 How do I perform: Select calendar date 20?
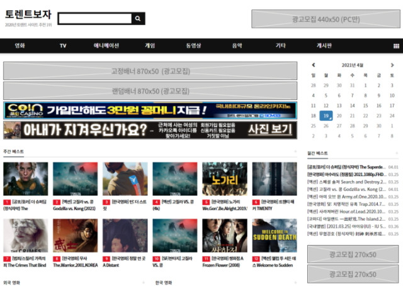(339, 116)
